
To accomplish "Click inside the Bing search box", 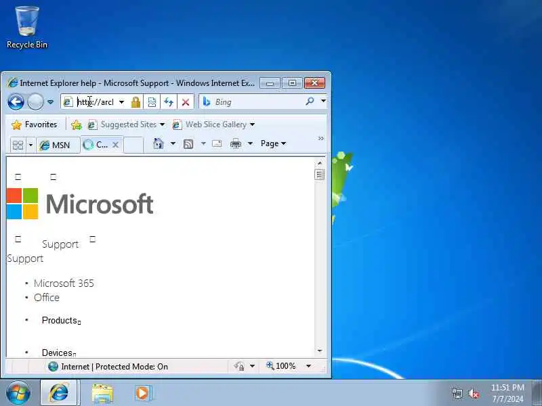I will 257,102.
